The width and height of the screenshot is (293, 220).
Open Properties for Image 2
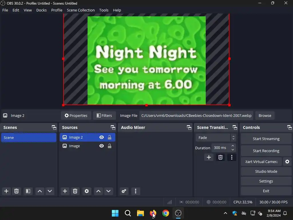click(76, 116)
